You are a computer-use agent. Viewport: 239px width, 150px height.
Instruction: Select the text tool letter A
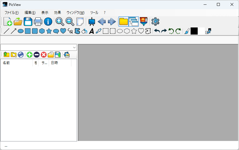pyautogui.click(x=91, y=31)
